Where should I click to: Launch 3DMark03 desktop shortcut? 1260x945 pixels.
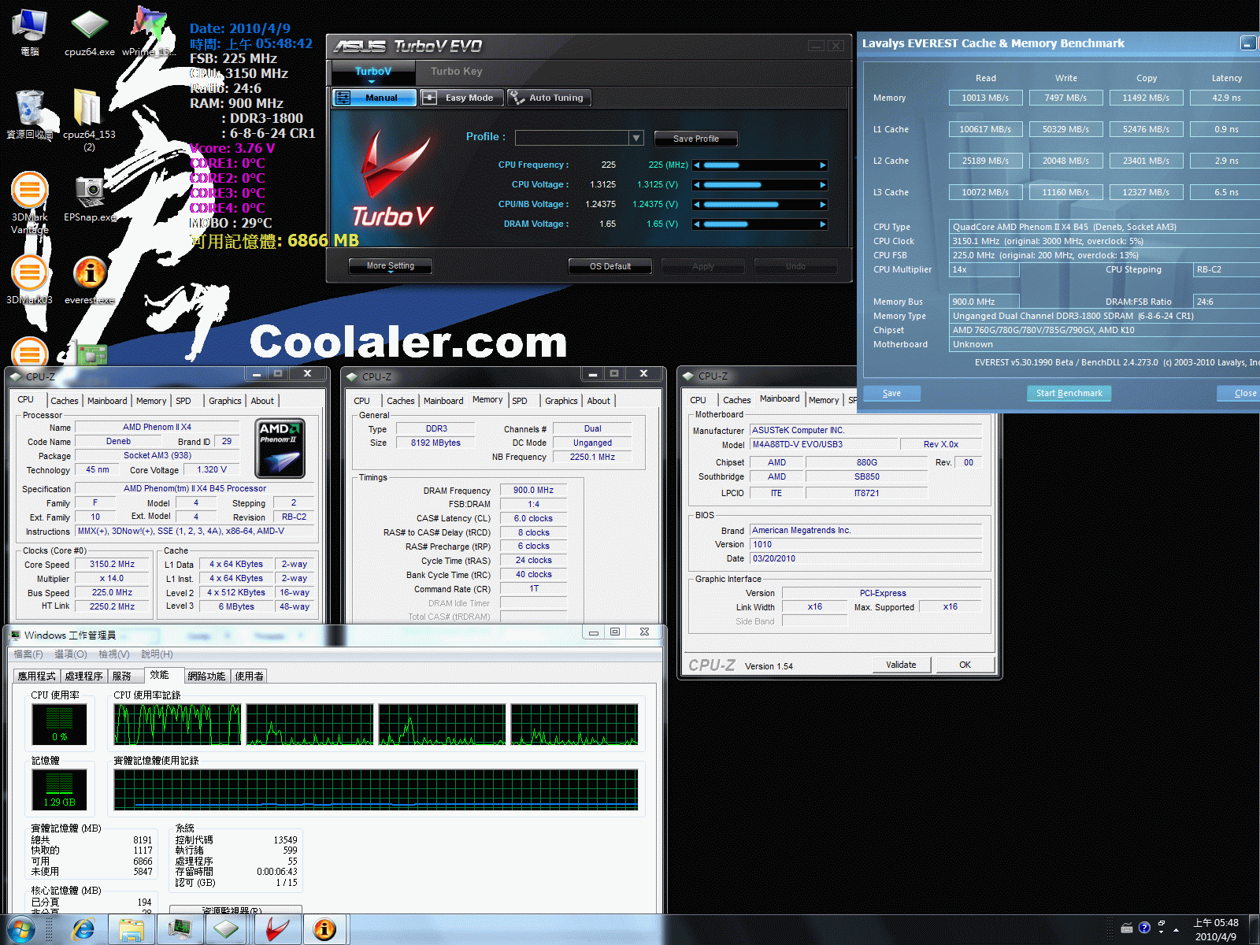[x=29, y=280]
